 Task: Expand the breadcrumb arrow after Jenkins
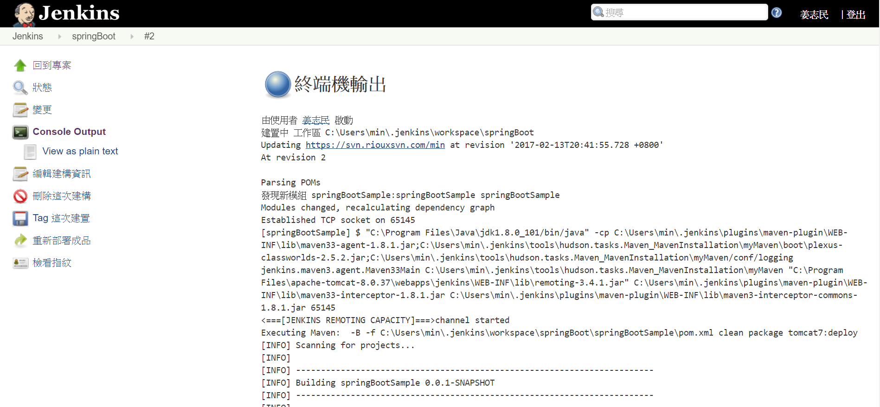[x=59, y=37]
